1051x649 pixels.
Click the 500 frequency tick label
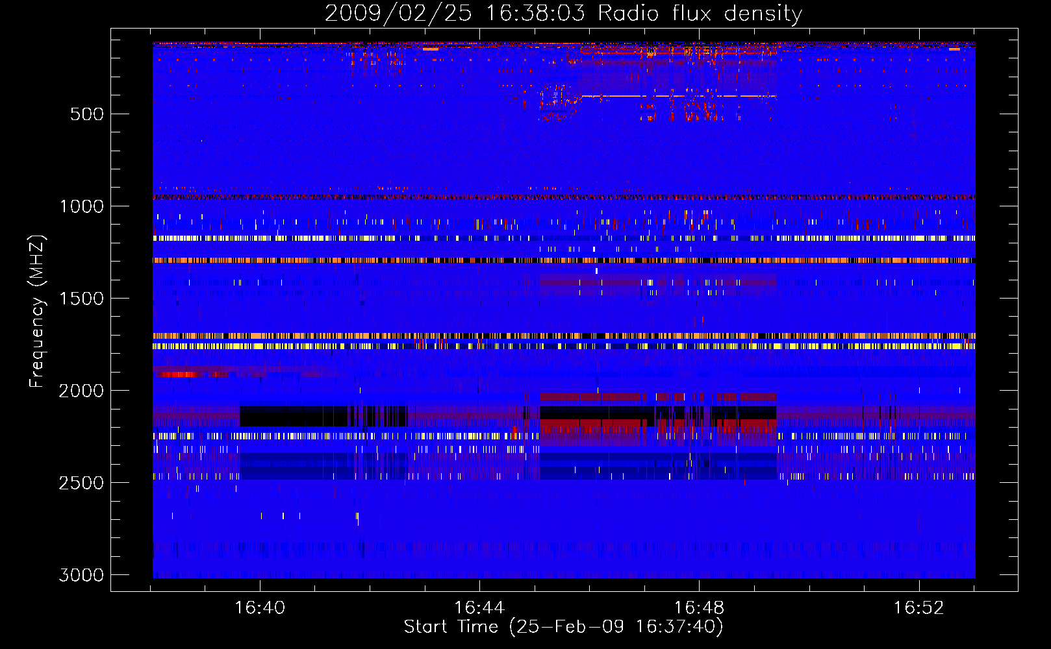click(x=86, y=114)
